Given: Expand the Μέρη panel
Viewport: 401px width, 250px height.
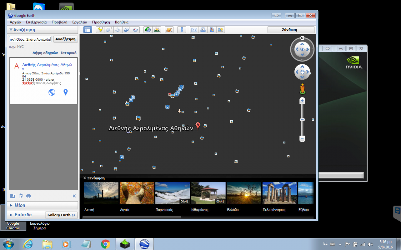Looking at the screenshot, I should [43, 205].
